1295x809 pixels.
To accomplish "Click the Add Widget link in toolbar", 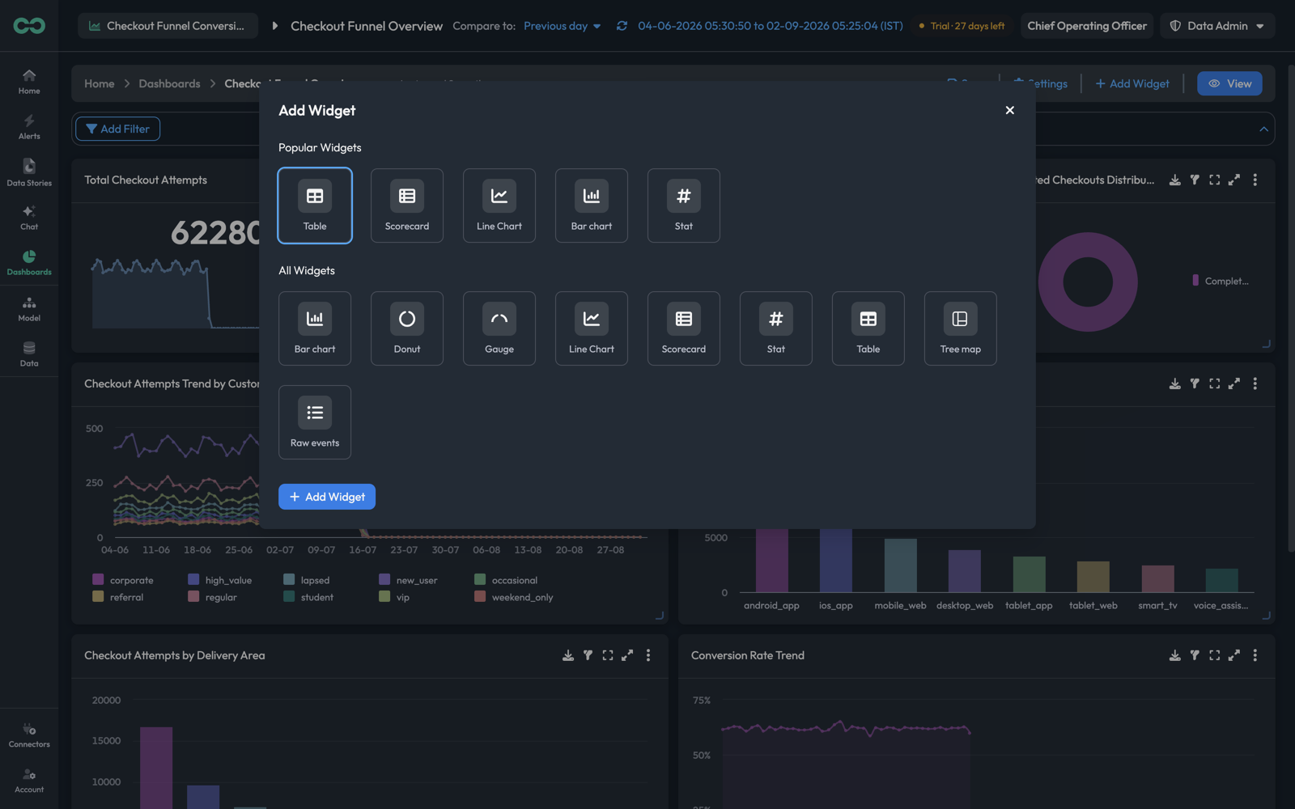I will tap(1132, 83).
